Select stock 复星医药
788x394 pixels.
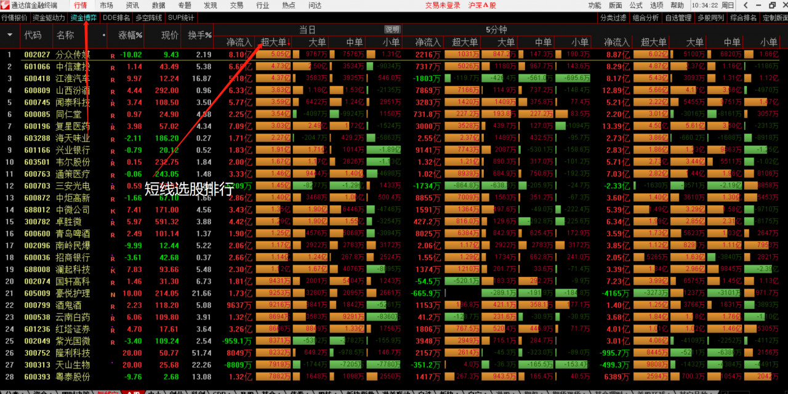tap(73, 127)
